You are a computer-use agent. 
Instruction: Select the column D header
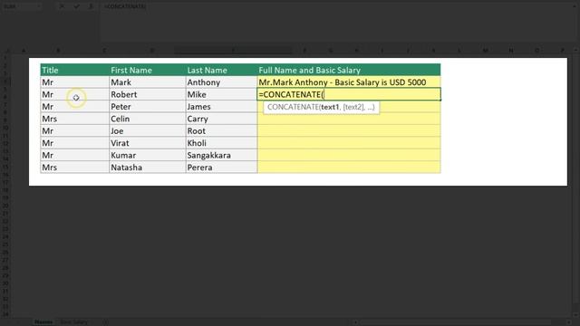[x=151, y=51]
